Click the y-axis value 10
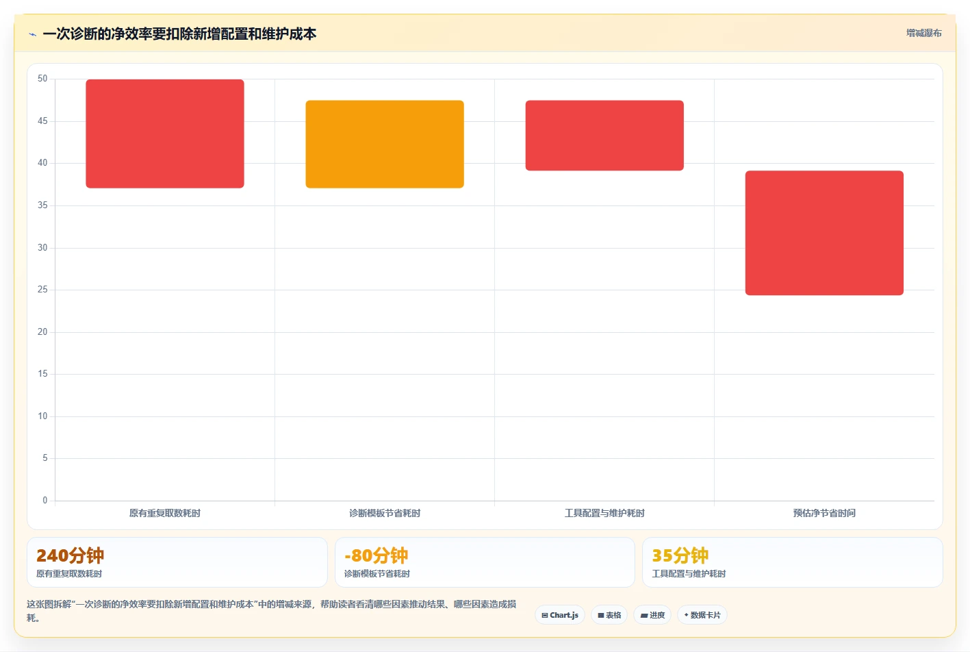 tap(42, 416)
